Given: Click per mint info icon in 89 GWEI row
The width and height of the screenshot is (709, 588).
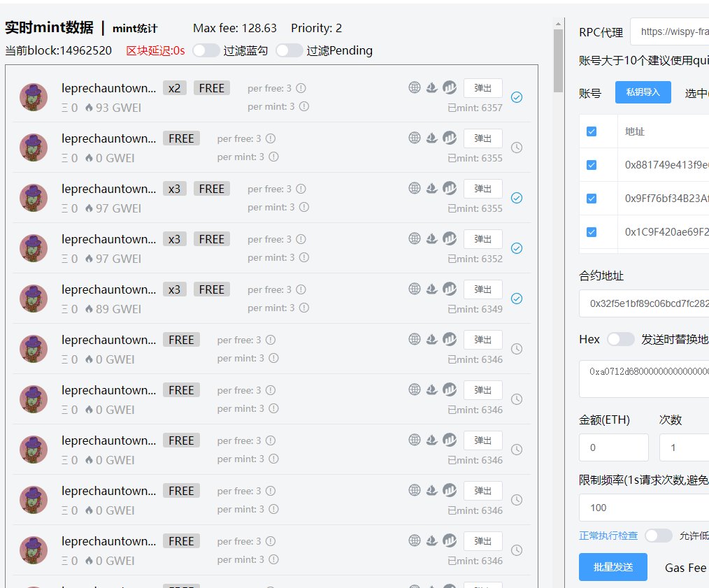Looking at the screenshot, I should point(304,308).
